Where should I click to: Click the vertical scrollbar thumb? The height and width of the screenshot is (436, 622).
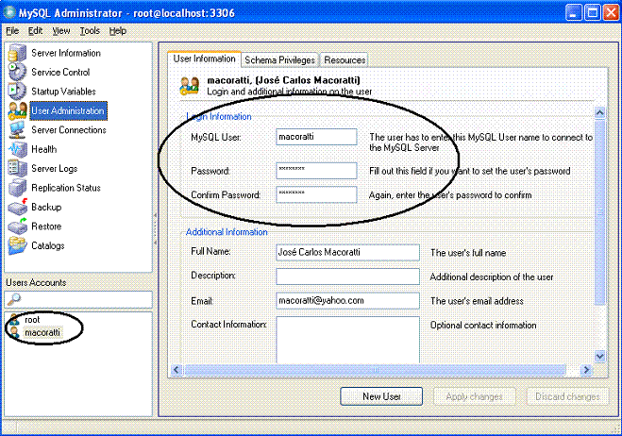(x=599, y=211)
